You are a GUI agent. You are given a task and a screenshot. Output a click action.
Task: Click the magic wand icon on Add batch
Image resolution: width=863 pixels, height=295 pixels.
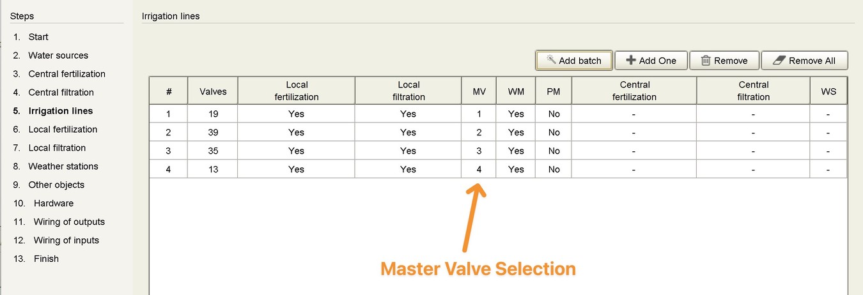pyautogui.click(x=550, y=60)
